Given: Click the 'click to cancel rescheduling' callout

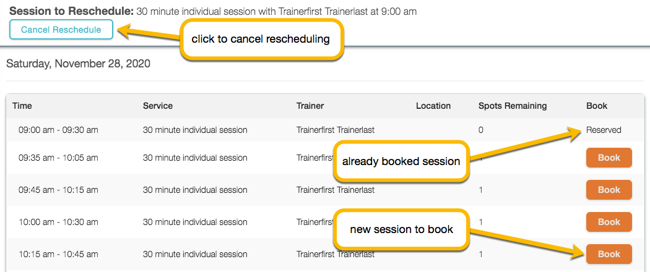Looking at the screenshot, I should [x=261, y=39].
